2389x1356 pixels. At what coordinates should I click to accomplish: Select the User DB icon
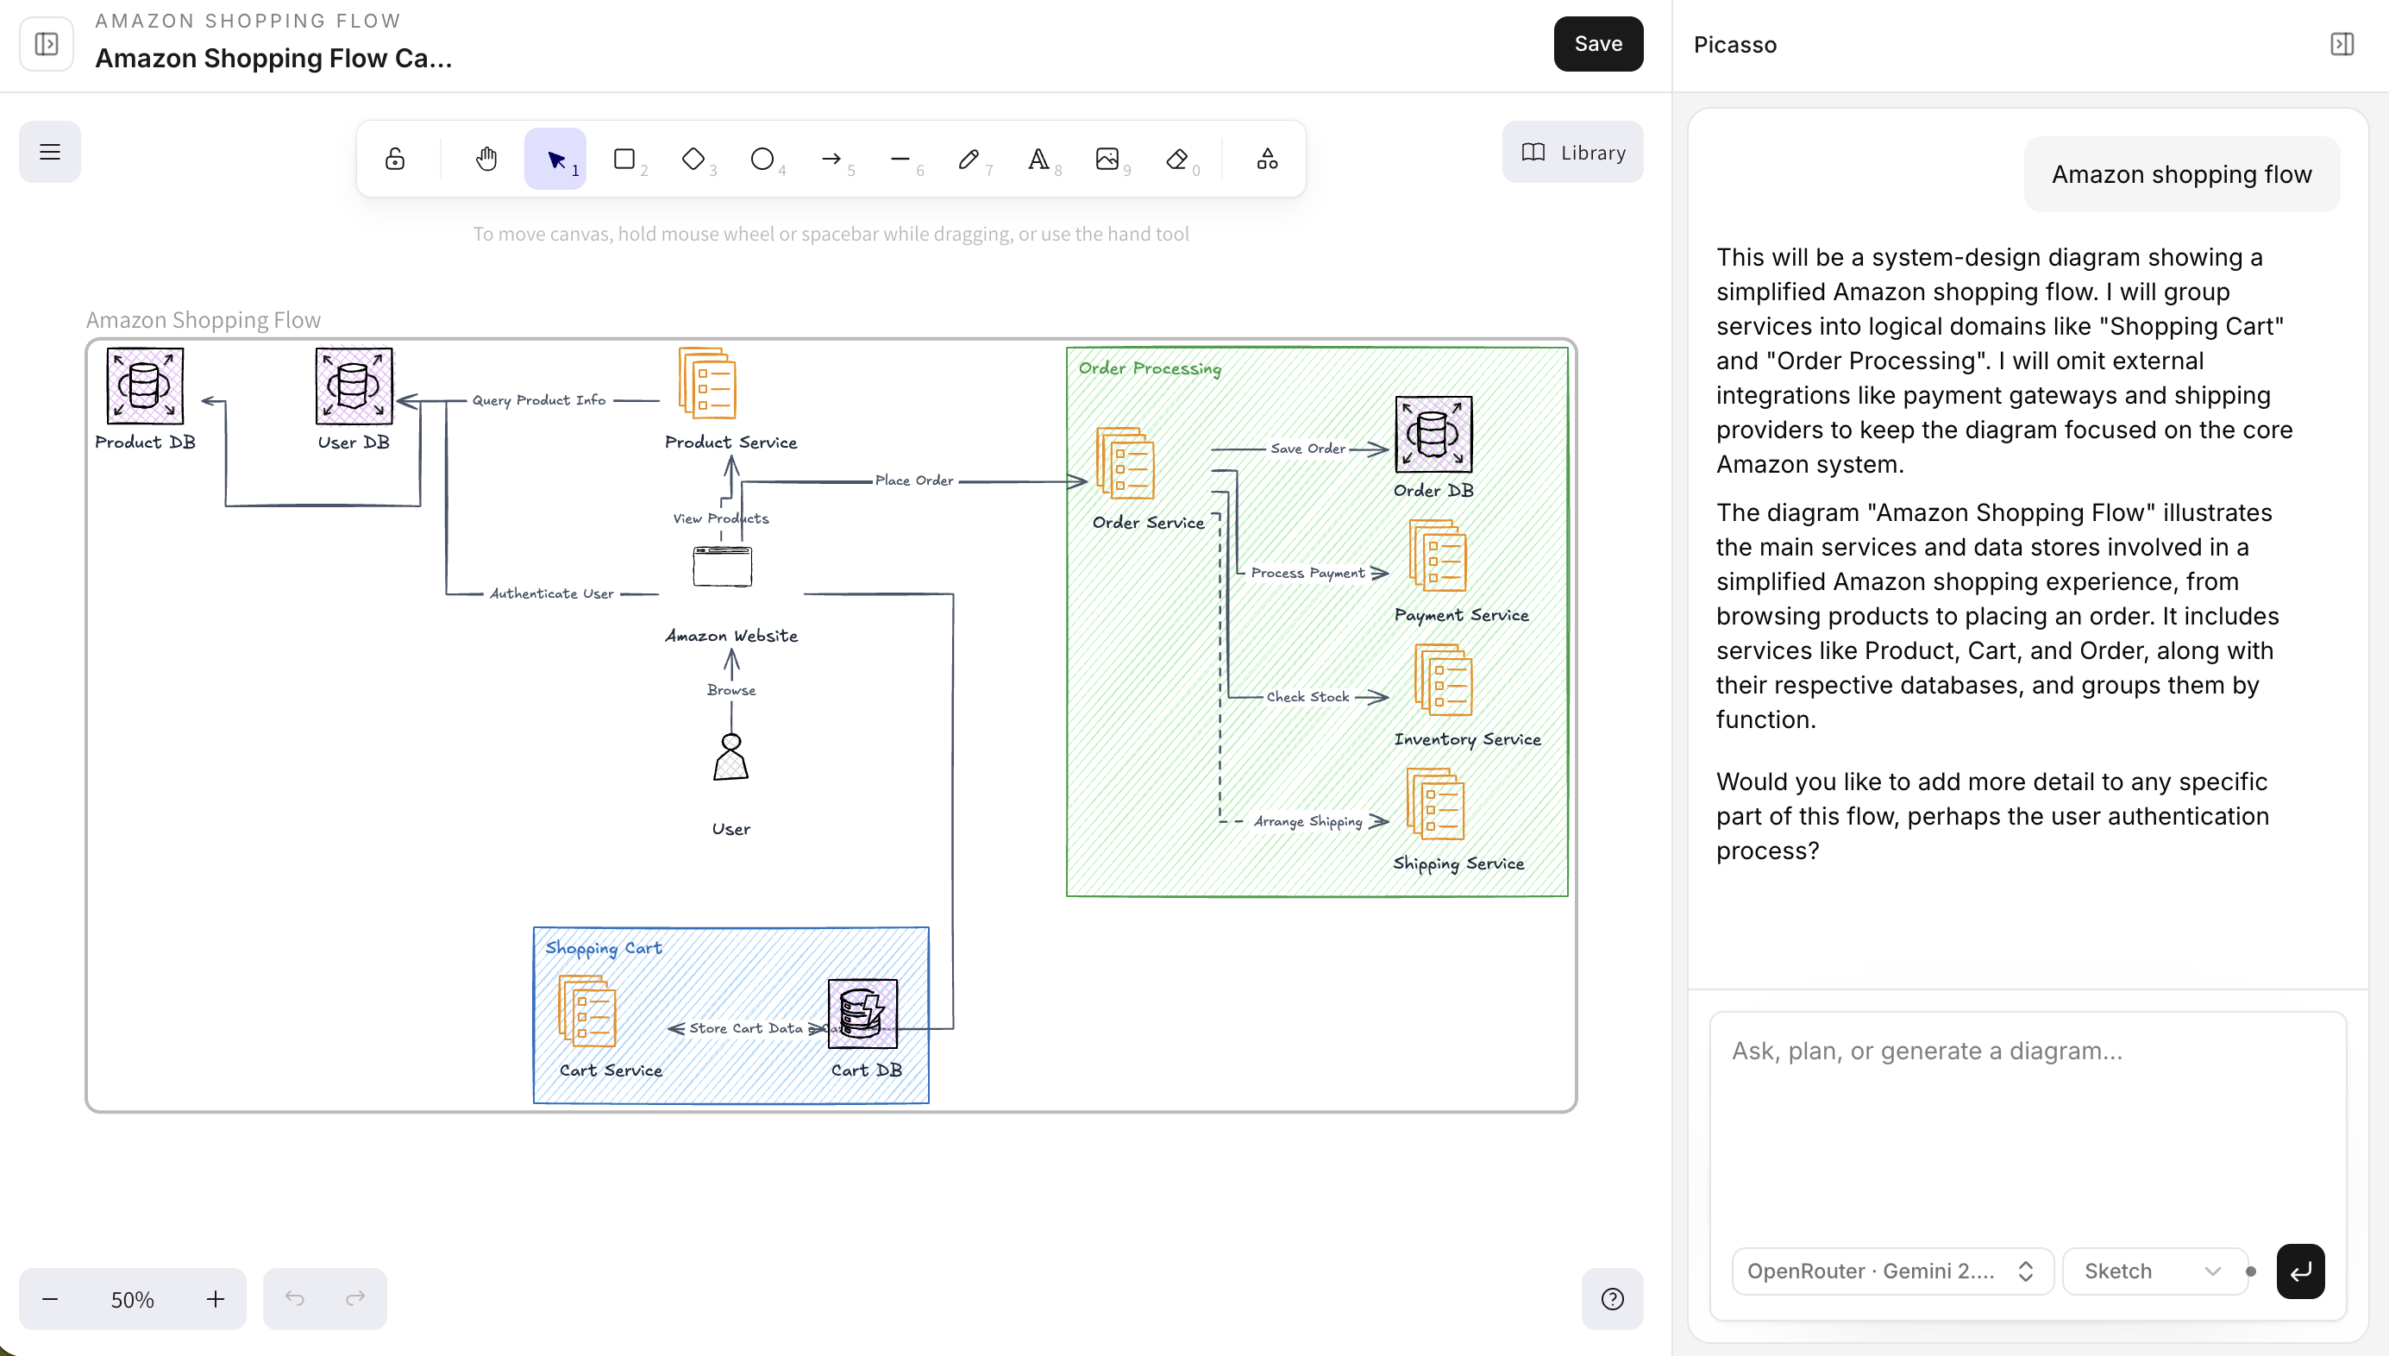tap(354, 386)
